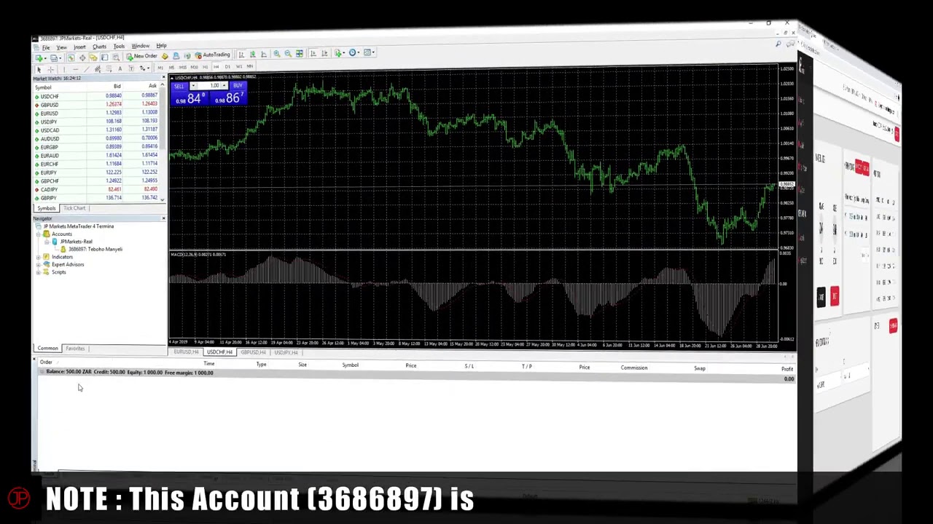The width and height of the screenshot is (933, 524).
Task: Open the Favorites tab in Navigator
Action: coord(75,349)
